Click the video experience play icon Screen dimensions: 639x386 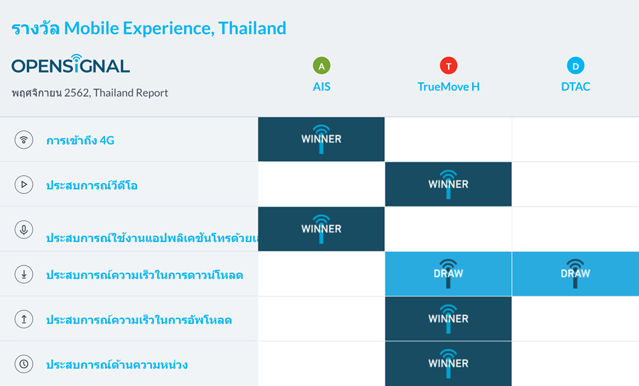24,184
